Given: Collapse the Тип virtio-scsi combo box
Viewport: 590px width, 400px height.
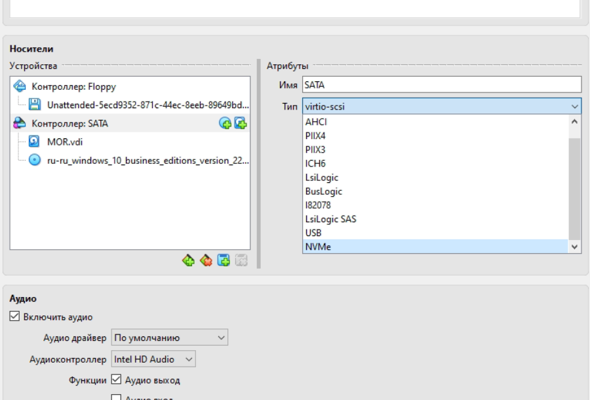Looking at the screenshot, I should (x=442, y=106).
